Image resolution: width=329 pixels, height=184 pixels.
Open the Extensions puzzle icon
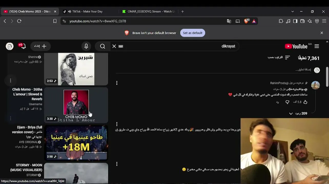coord(281,21)
